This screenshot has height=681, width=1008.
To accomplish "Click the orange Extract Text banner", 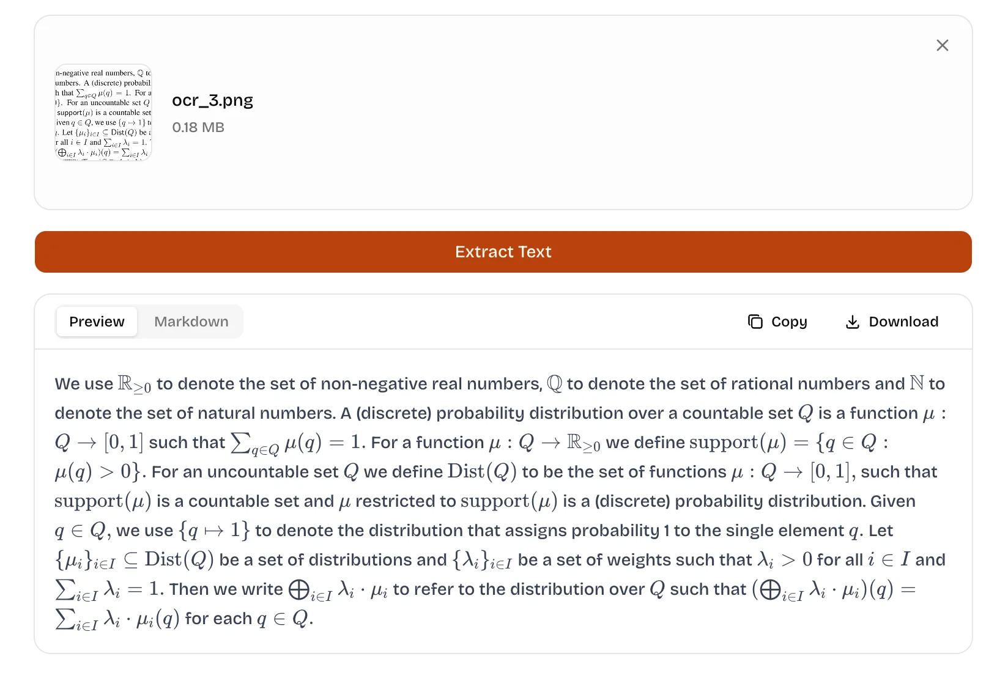I will pos(503,251).
